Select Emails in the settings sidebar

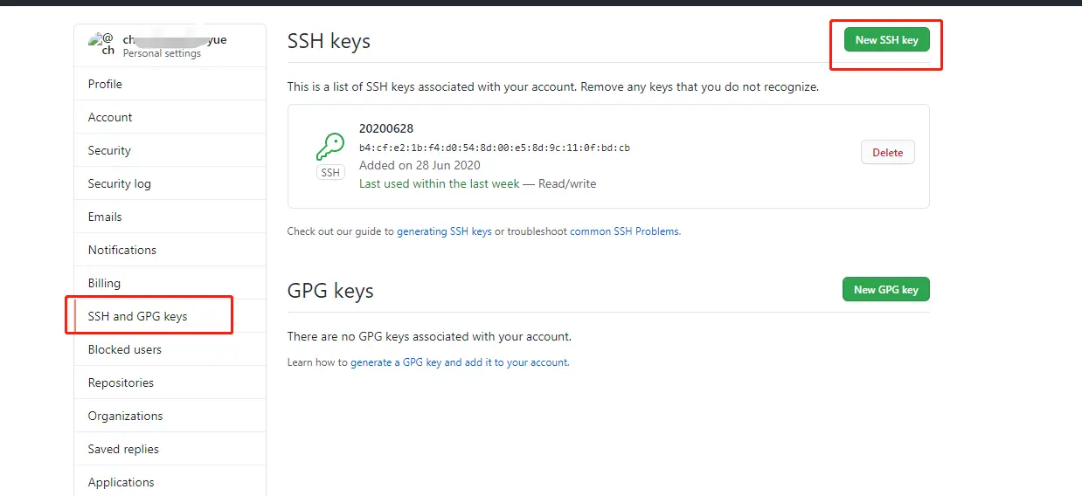pyautogui.click(x=105, y=217)
